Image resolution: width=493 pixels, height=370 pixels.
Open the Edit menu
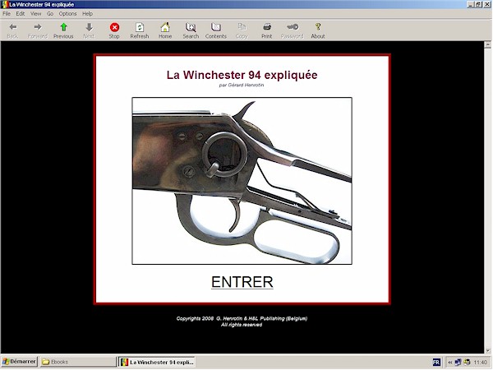pyautogui.click(x=21, y=13)
